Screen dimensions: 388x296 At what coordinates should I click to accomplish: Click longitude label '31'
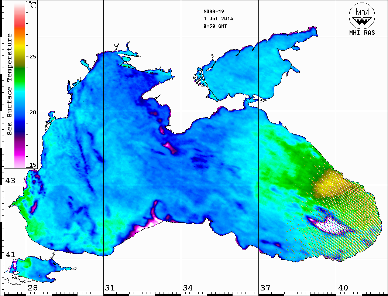pyautogui.click(x=110, y=288)
